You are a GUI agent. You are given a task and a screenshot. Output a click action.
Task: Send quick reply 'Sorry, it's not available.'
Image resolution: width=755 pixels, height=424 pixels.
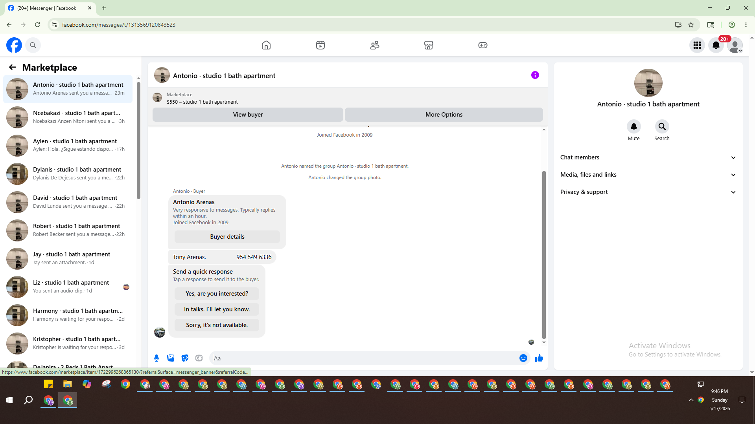[x=217, y=325]
